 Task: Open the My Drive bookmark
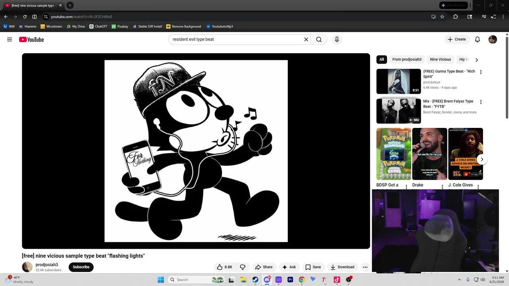[x=76, y=26]
